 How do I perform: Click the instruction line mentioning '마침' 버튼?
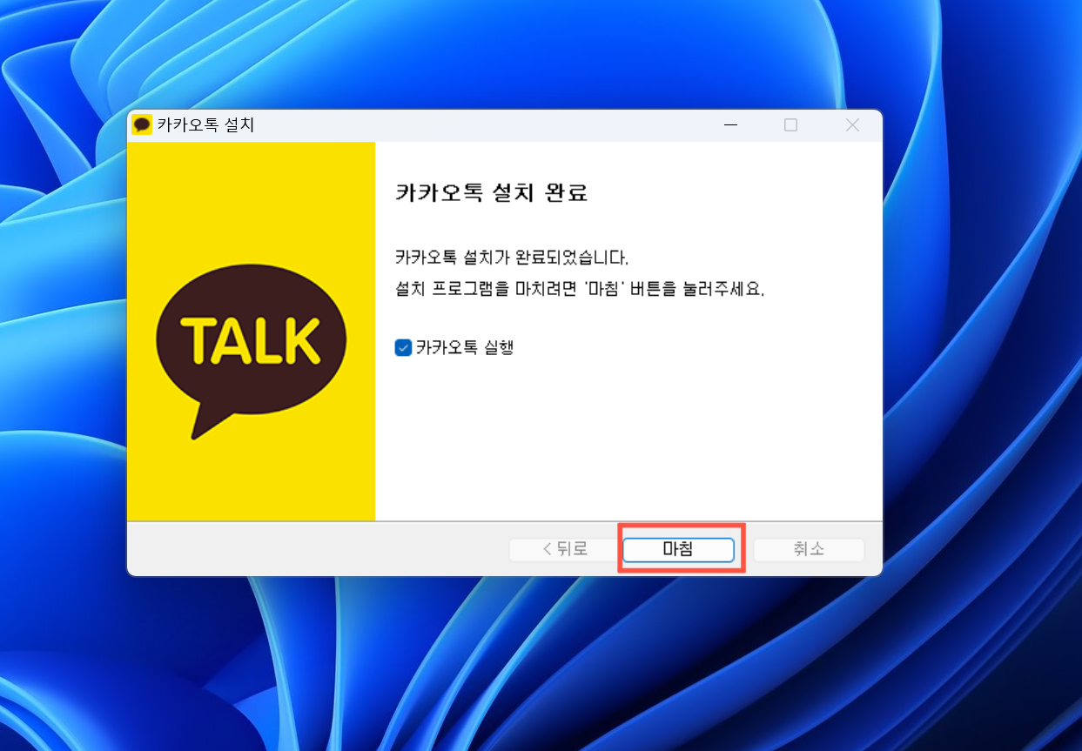tap(580, 288)
